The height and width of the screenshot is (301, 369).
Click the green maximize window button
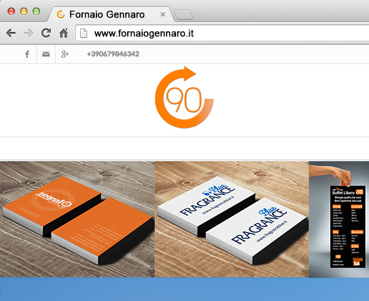(36, 11)
